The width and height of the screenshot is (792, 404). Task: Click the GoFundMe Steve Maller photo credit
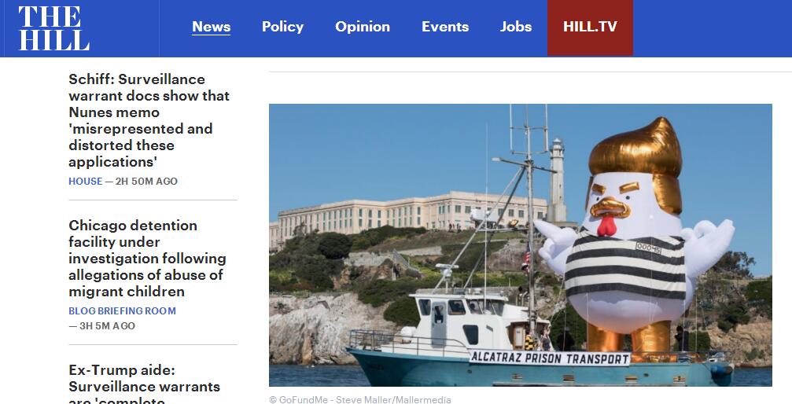click(x=360, y=399)
